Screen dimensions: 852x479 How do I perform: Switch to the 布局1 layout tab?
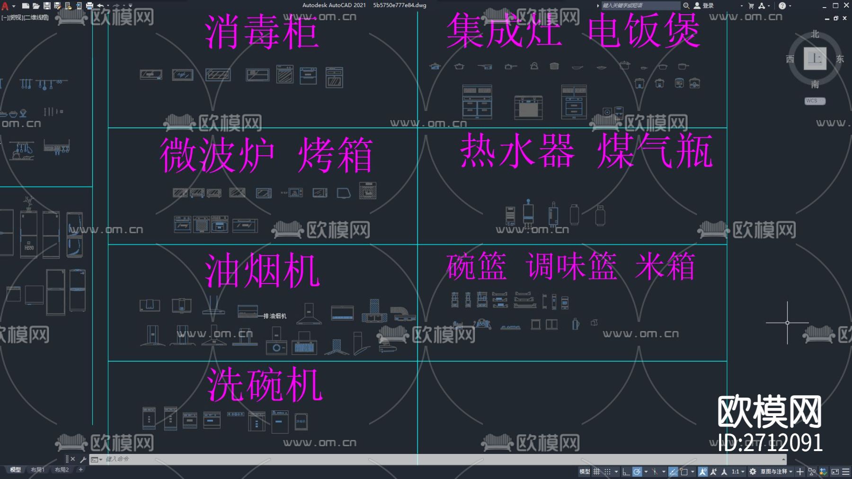tap(37, 470)
